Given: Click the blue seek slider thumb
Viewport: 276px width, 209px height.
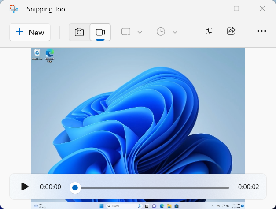Looking at the screenshot, I should (x=75, y=187).
